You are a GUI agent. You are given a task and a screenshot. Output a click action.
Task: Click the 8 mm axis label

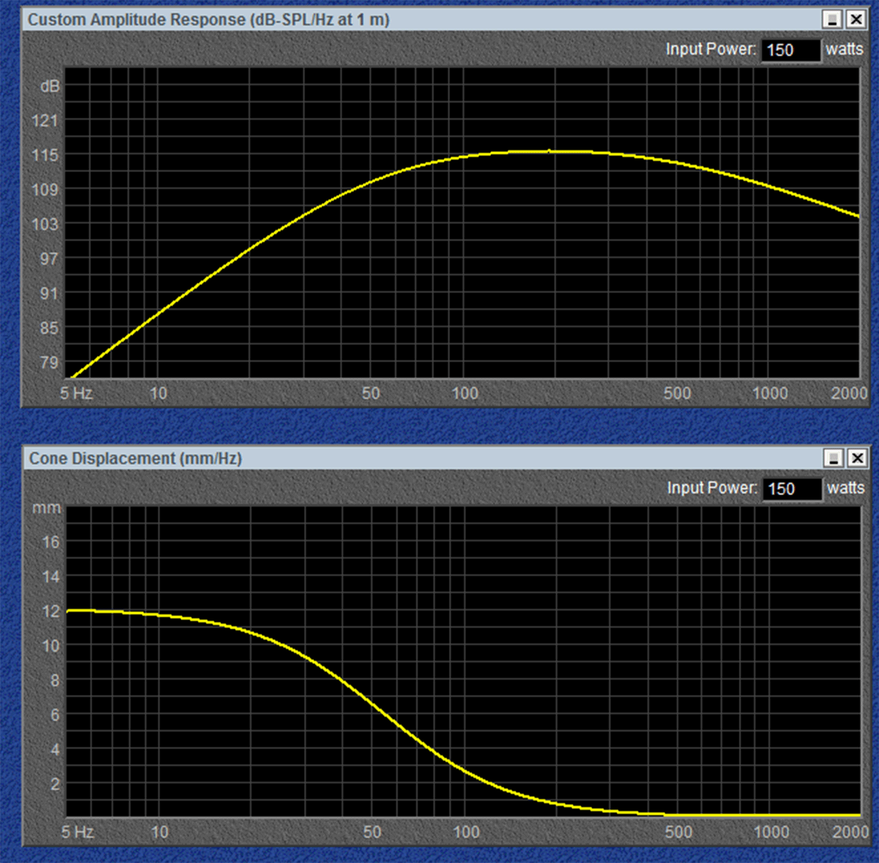[x=55, y=680]
